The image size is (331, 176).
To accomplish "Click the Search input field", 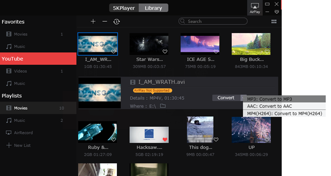I will [213, 21].
